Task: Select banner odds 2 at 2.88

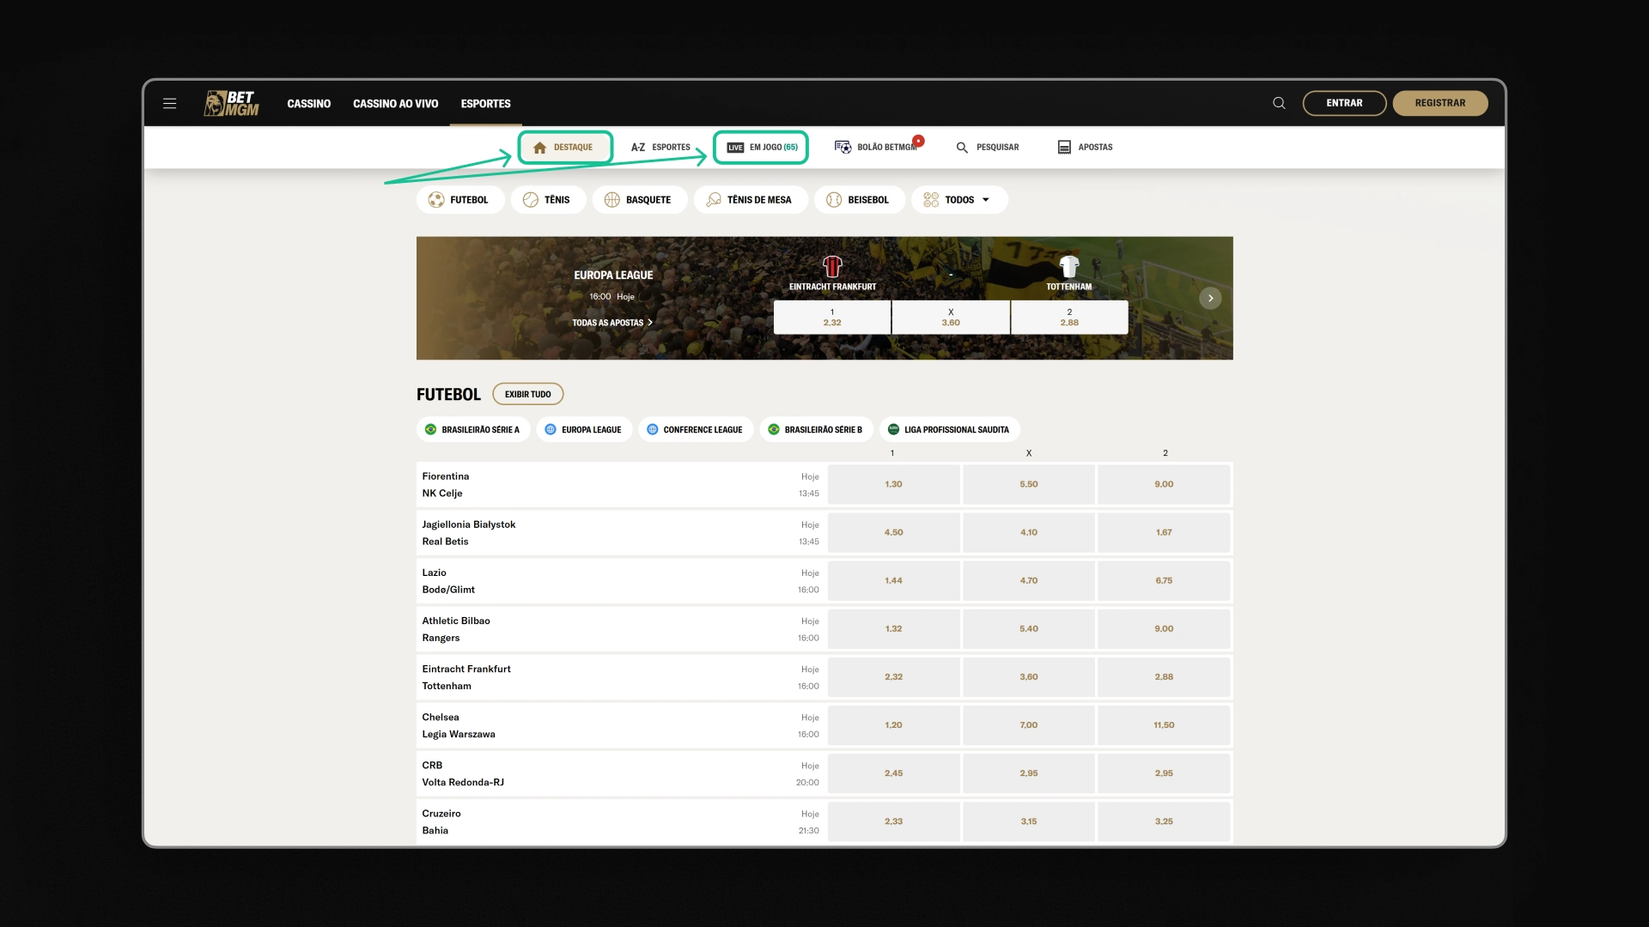Action: [1069, 318]
